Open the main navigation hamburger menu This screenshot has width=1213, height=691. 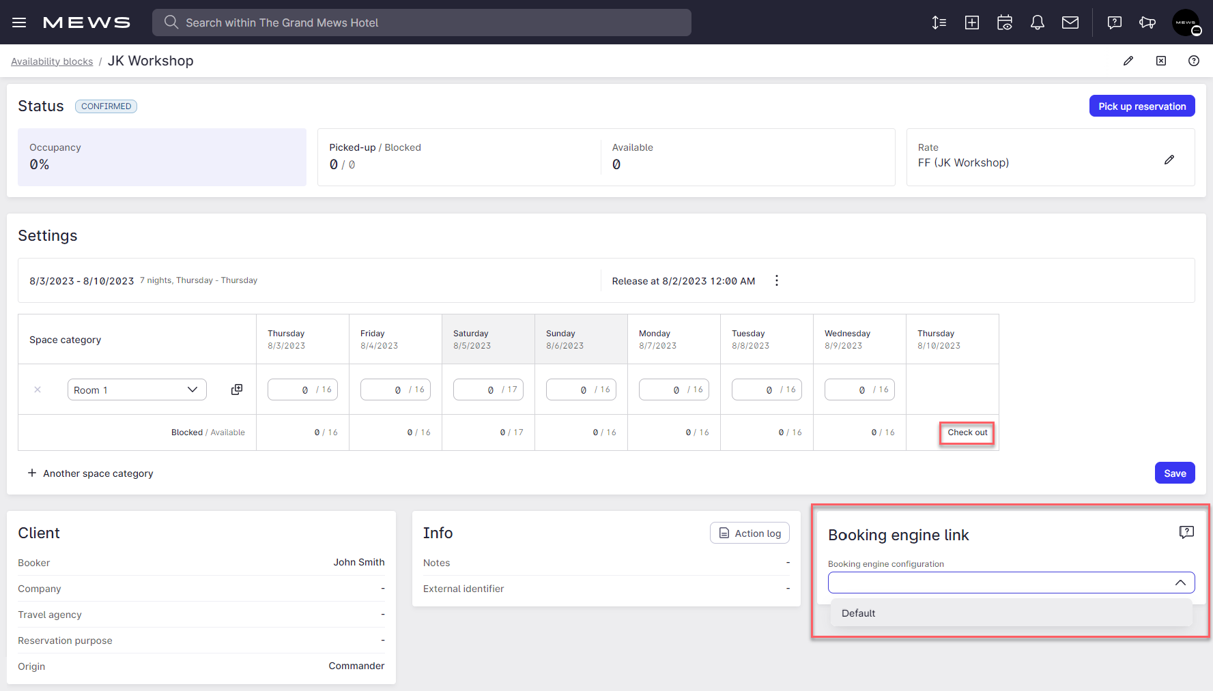click(x=19, y=22)
